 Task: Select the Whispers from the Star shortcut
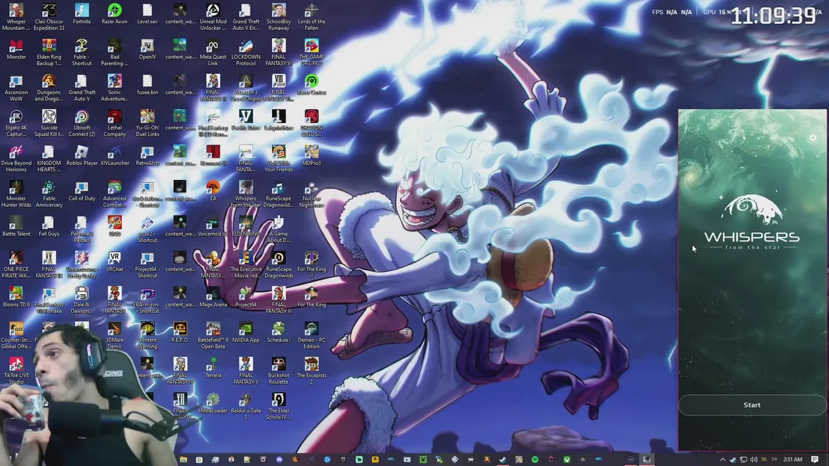pos(245,194)
